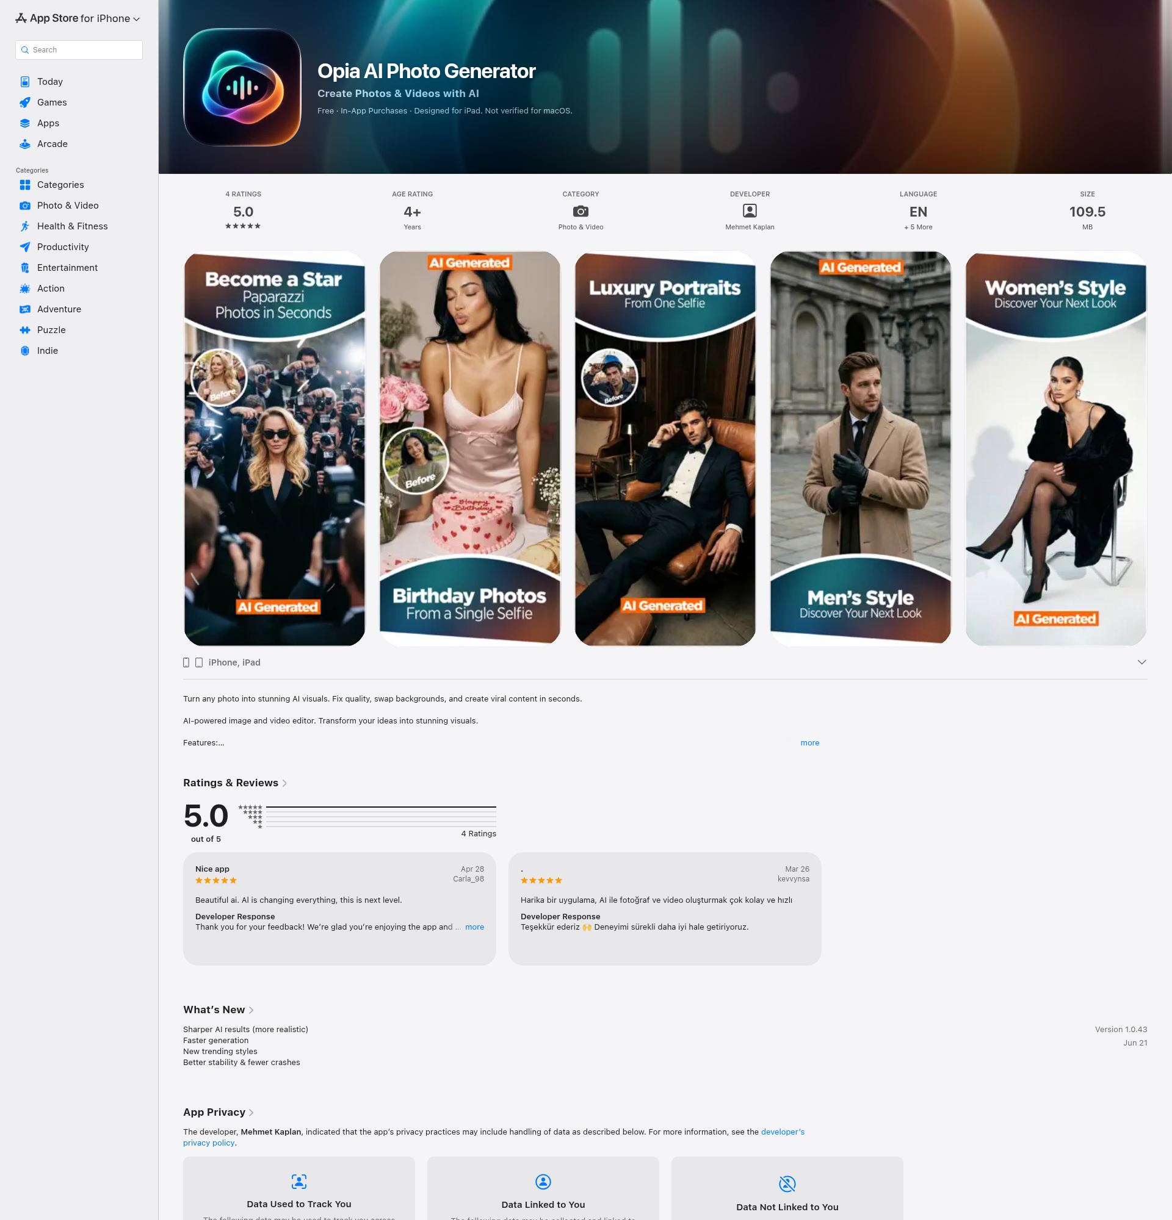Open the Women's Style screenshot
Image resolution: width=1172 pixels, height=1220 pixels.
1055,448
